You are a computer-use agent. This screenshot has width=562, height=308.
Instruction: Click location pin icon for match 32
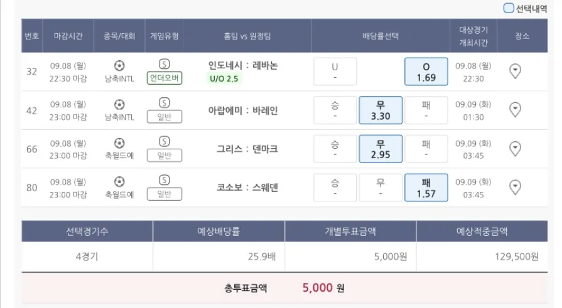click(515, 72)
